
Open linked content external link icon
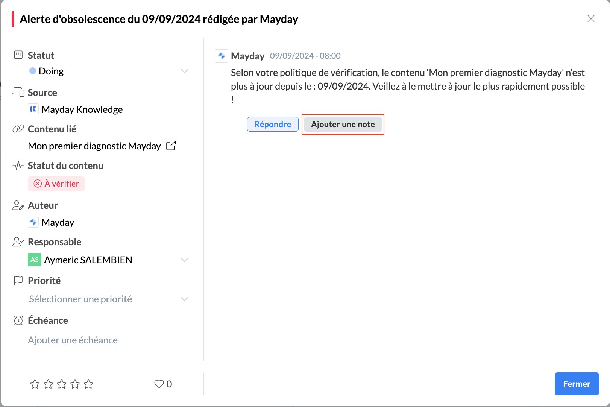click(x=171, y=146)
